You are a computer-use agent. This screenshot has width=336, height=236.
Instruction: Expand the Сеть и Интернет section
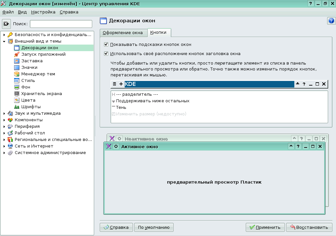click(x=4, y=146)
